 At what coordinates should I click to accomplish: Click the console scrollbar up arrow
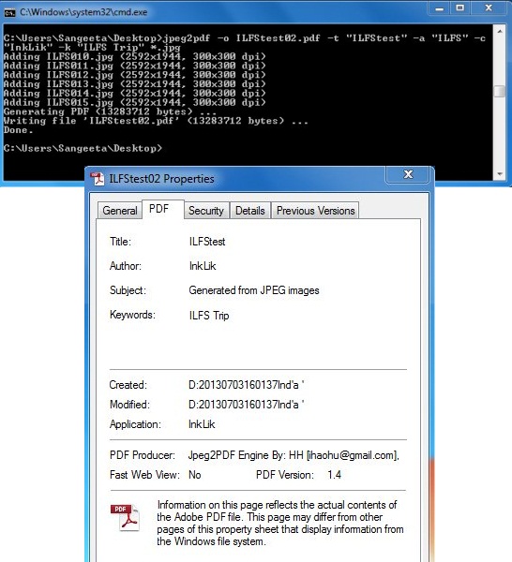(x=499, y=31)
